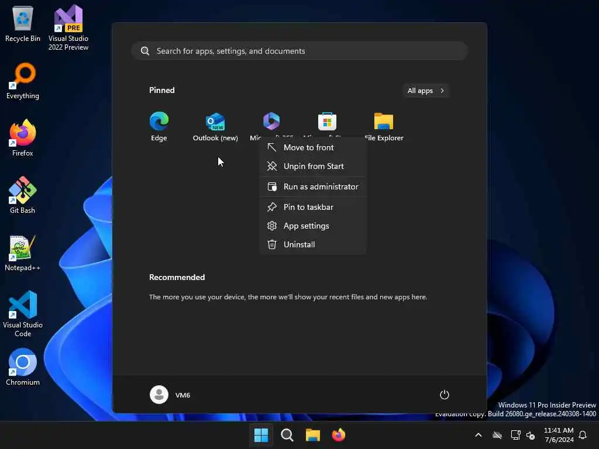This screenshot has width=599, height=449.
Task: Open the muted volume tray icon
Action: pos(531,435)
